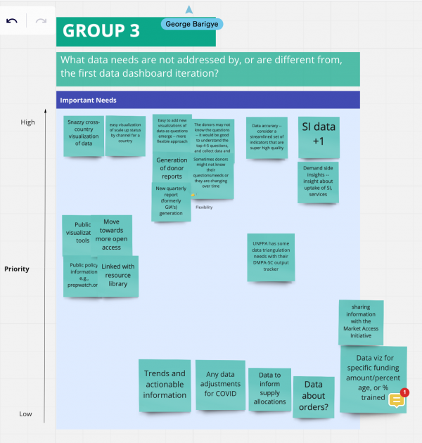Select 'Data to inform supply allocations' note
This screenshot has height=443, width=422.
tap(269, 388)
